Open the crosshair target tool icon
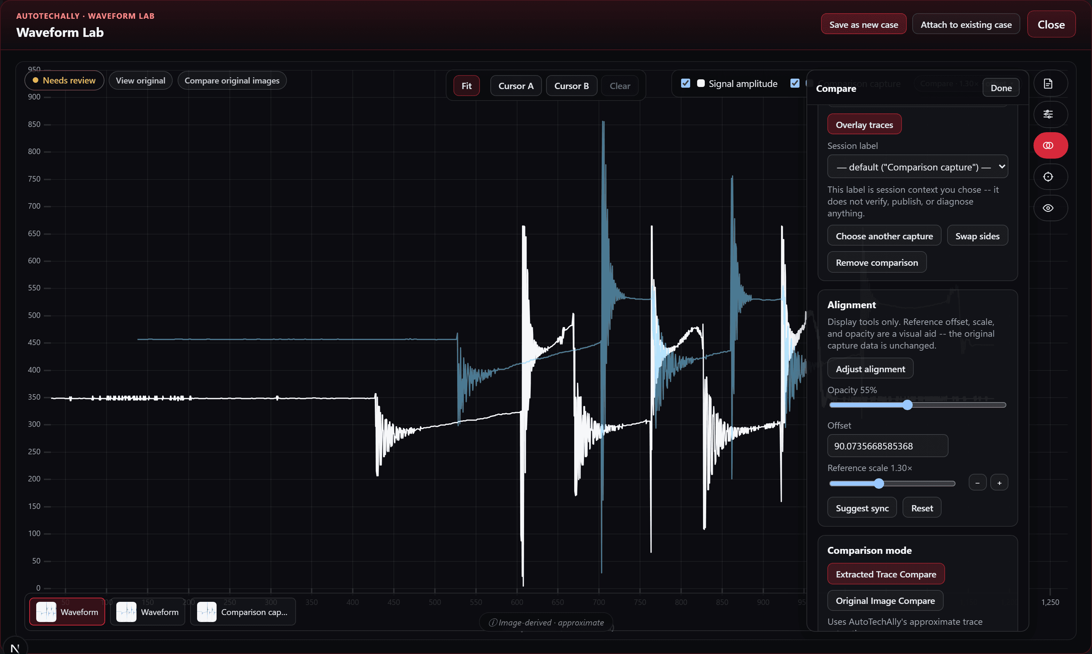The image size is (1092, 654). 1050,177
